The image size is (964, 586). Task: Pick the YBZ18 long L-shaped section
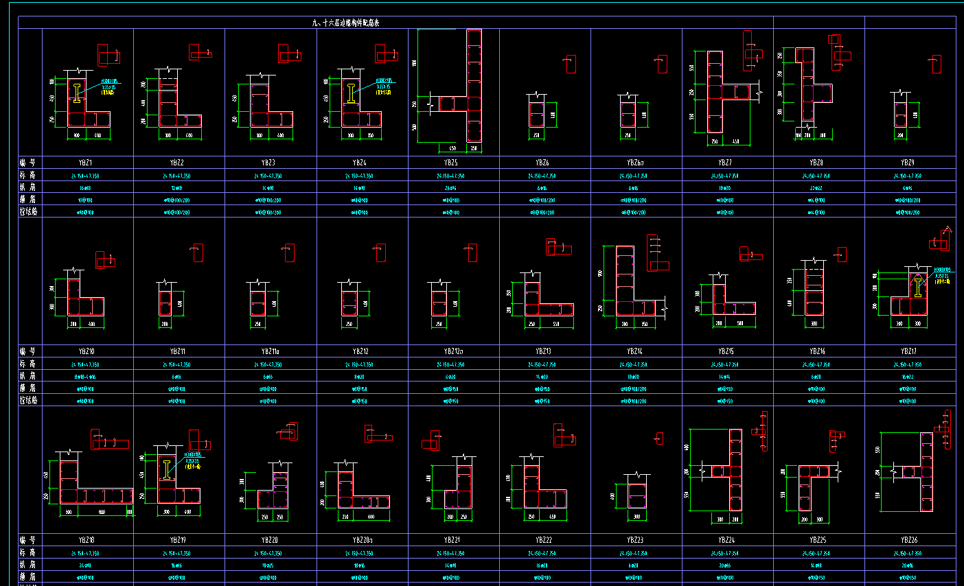tap(95, 483)
